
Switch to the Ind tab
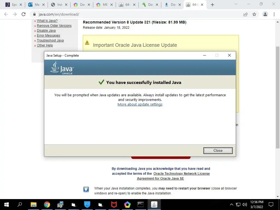point(56,5)
